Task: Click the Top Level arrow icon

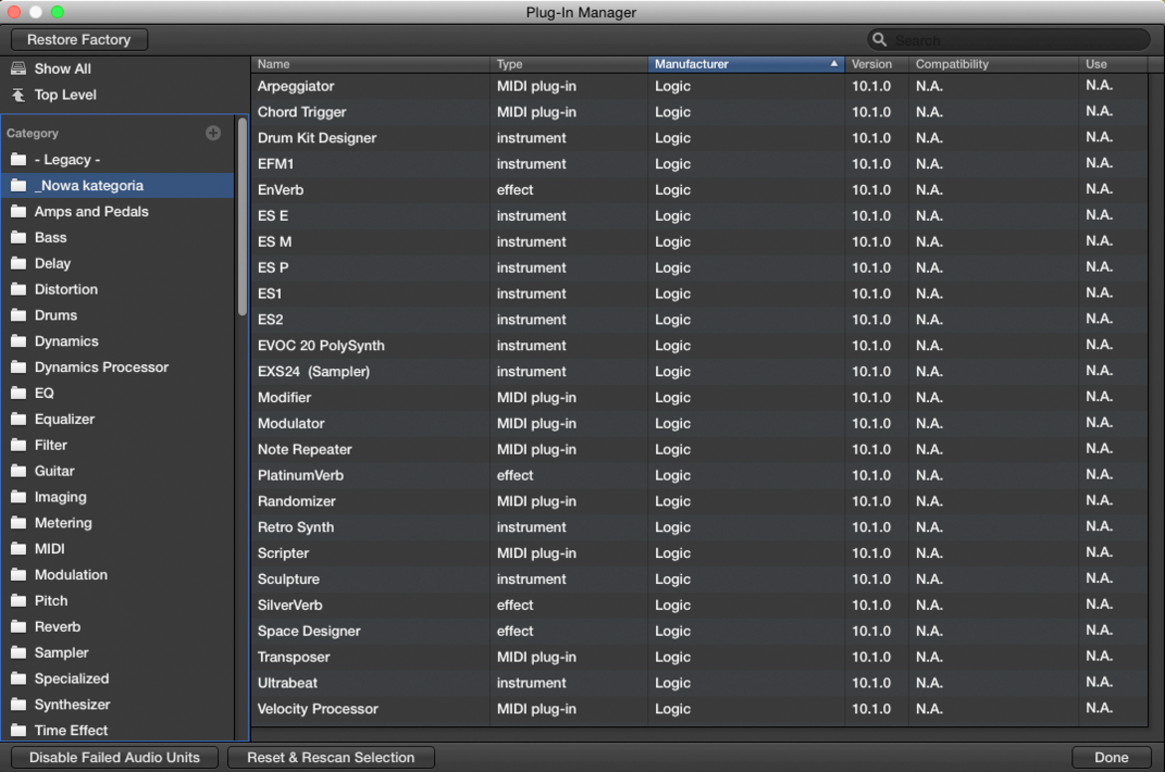Action: 19,96
